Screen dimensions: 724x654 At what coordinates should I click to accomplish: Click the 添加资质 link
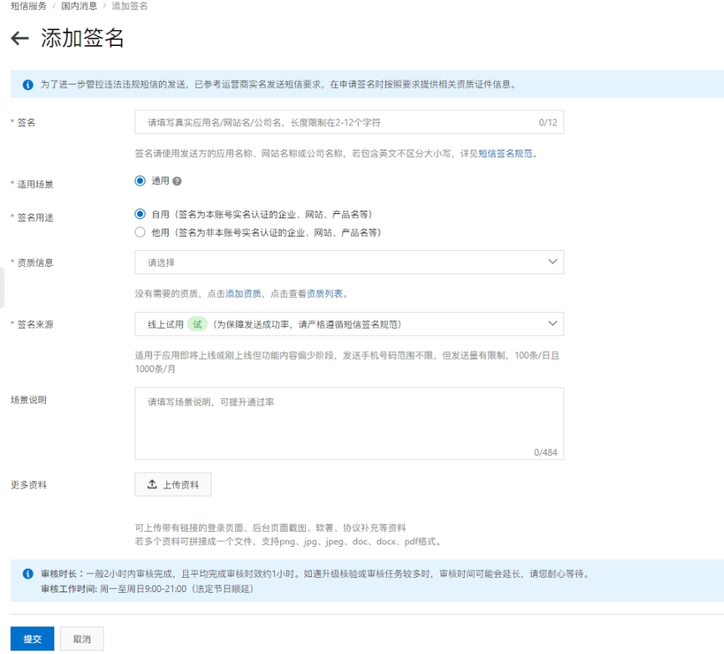pyautogui.click(x=243, y=294)
